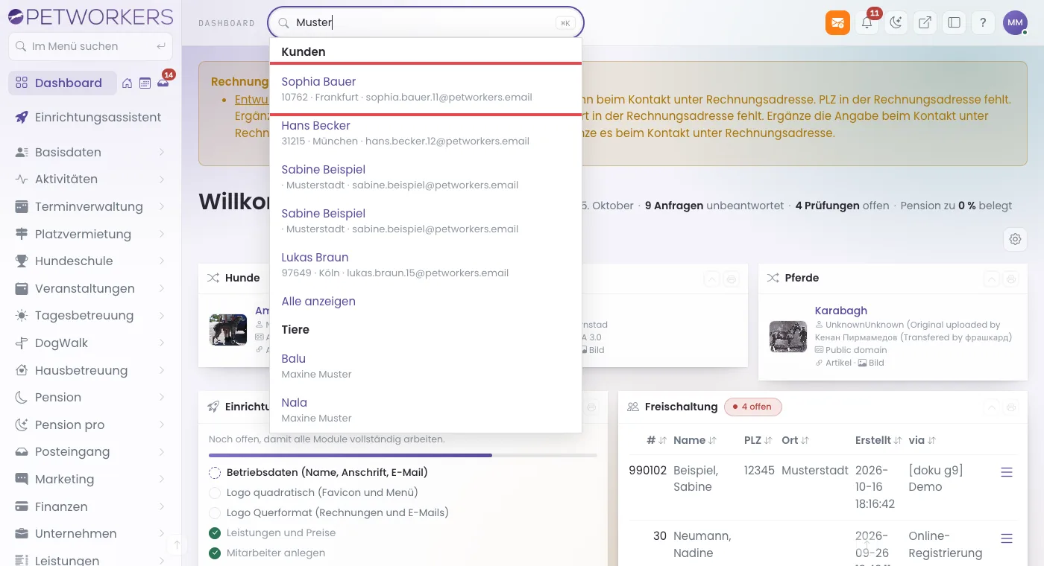Open the MM user avatar menu
Viewport: 1044px width, 566px height.
(x=1015, y=22)
